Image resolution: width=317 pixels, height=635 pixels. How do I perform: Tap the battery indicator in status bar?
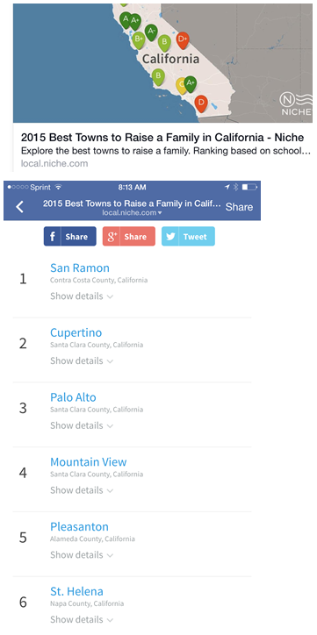click(249, 187)
